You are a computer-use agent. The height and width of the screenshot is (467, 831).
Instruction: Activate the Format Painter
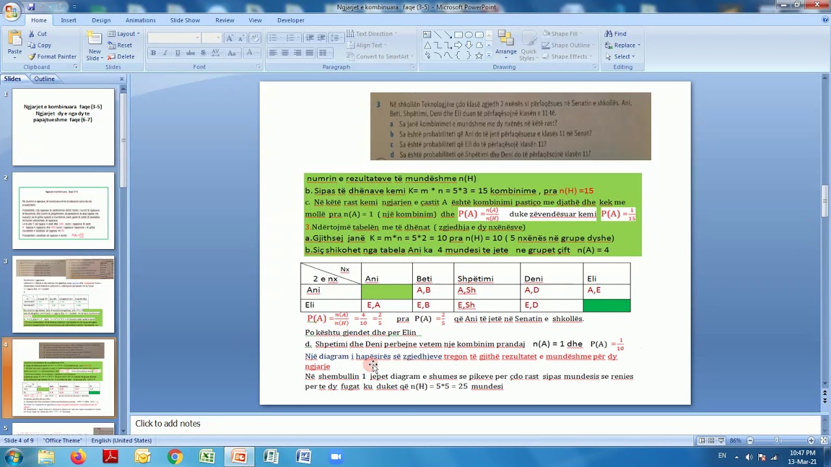point(52,56)
